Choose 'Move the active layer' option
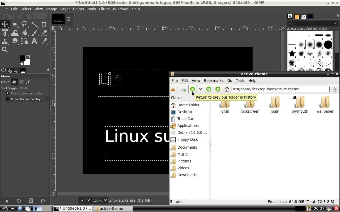The image size is (340, 212). 25,99
